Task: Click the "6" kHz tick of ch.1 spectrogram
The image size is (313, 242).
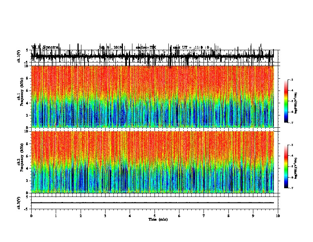Action: pyautogui.click(x=28, y=91)
